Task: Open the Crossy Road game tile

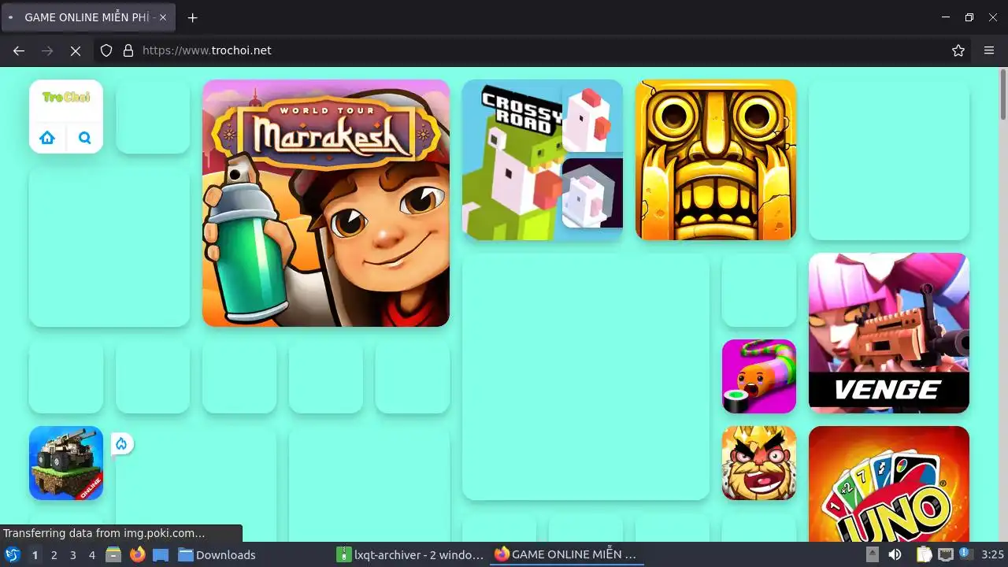Action: click(543, 160)
